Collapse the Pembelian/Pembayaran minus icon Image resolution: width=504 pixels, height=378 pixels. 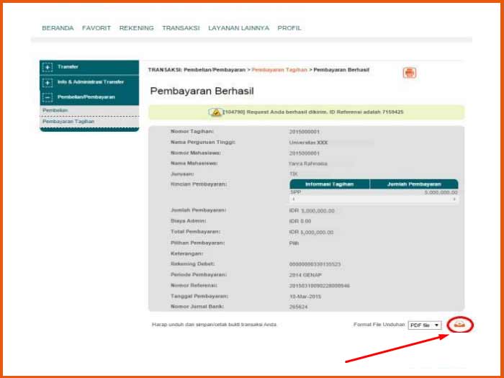pyautogui.click(x=48, y=97)
